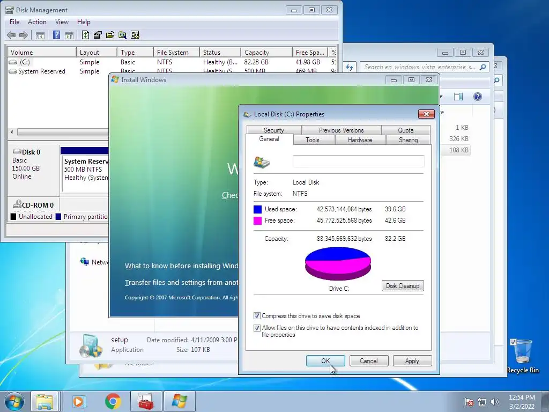Switch to the Tools tab
The height and width of the screenshot is (412, 549).
[313, 140]
